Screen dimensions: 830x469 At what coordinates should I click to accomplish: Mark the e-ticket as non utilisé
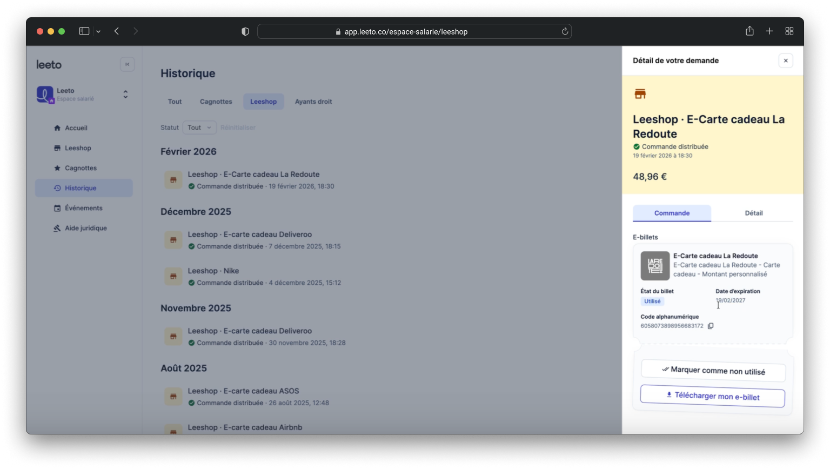click(x=713, y=371)
